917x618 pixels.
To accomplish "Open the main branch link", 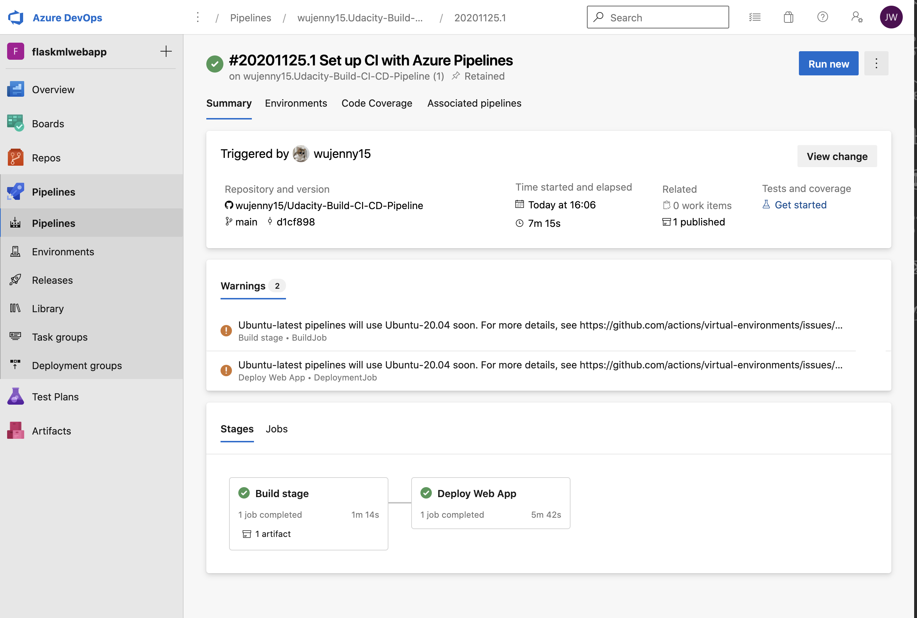I will click(x=246, y=222).
